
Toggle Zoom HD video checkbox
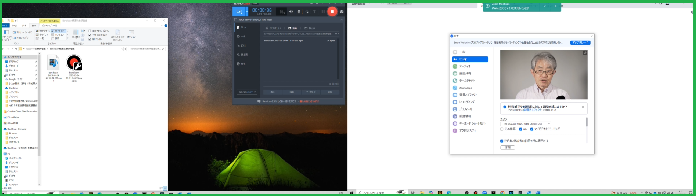coord(520,129)
